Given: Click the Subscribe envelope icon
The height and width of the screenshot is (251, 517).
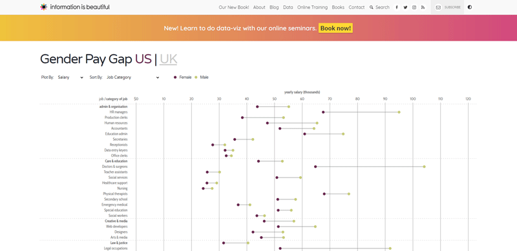Looking at the screenshot, I should 438,7.
